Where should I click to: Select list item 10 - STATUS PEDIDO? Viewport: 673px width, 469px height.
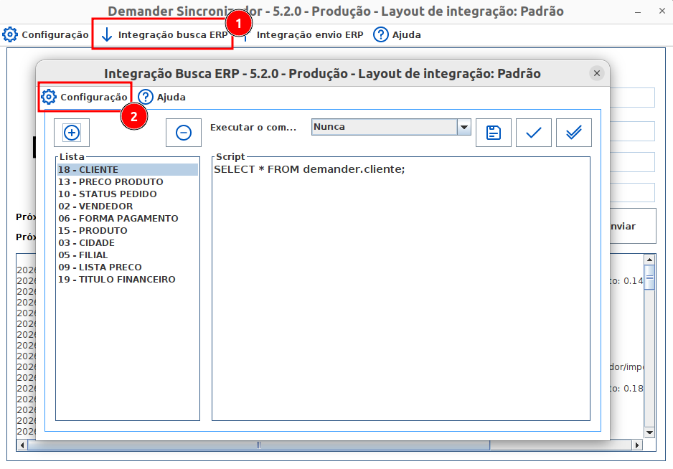pyautogui.click(x=128, y=194)
